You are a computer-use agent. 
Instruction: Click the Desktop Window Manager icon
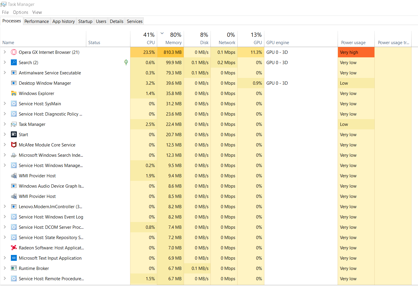tap(14, 83)
